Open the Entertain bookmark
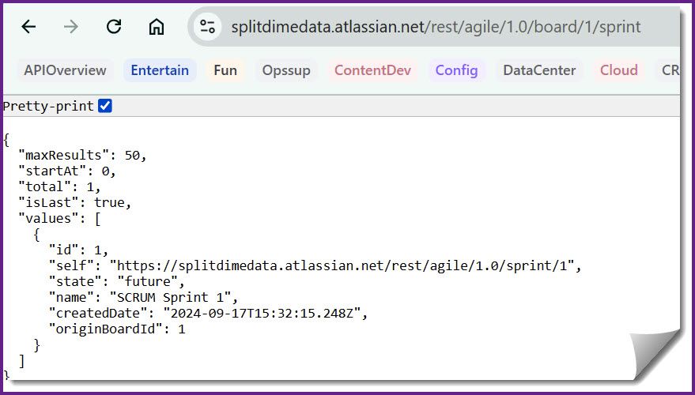The image size is (695, 395). click(160, 70)
